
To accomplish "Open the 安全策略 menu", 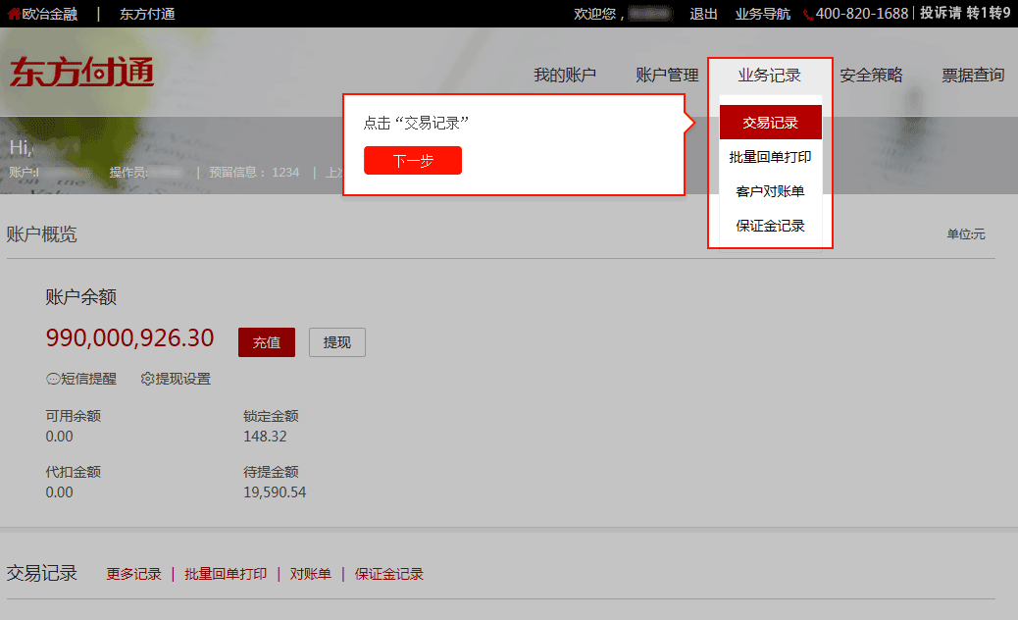I will pyautogui.click(x=871, y=76).
